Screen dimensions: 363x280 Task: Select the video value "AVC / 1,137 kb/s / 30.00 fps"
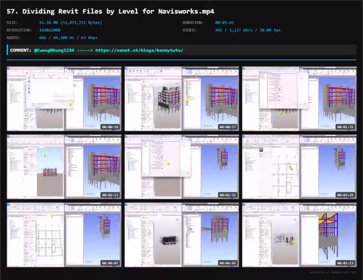[247, 30]
